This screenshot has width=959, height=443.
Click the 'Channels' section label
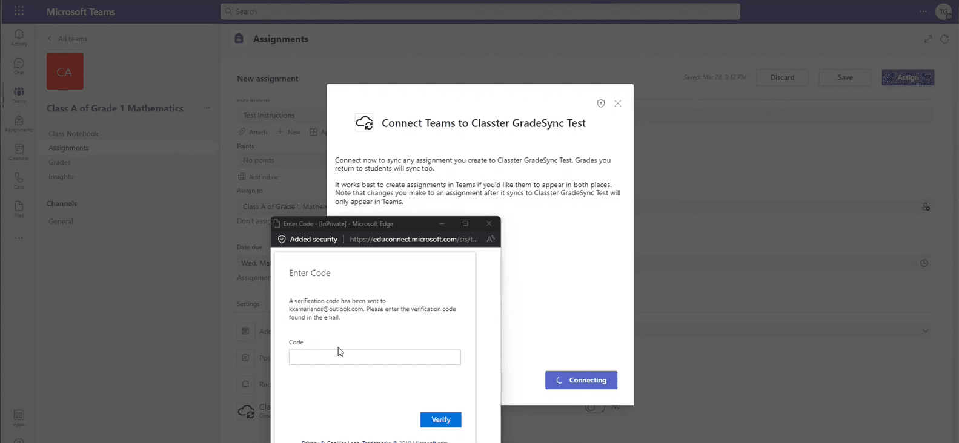click(62, 203)
